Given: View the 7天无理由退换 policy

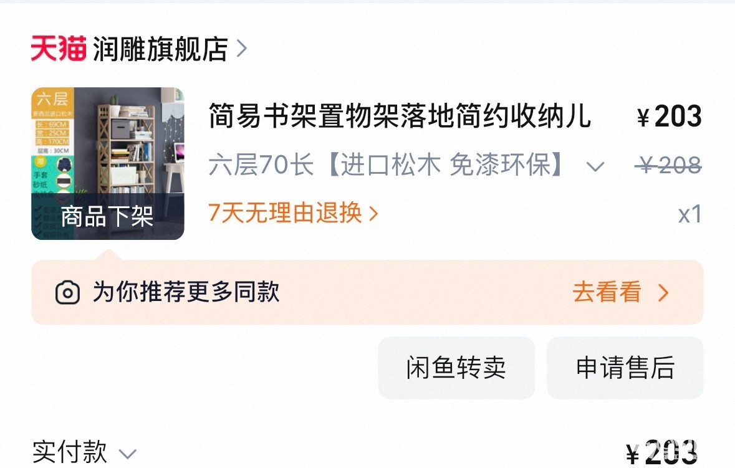Looking at the screenshot, I should coord(286,213).
